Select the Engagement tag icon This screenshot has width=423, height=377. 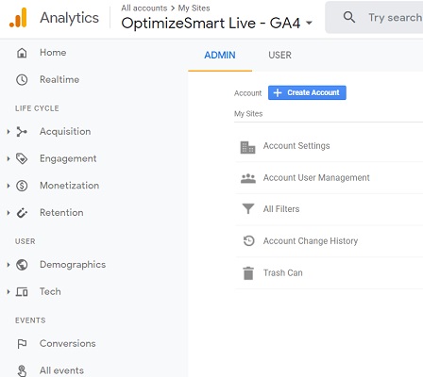pyautogui.click(x=22, y=158)
